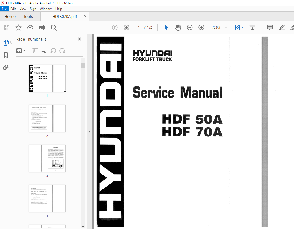Upload file to cloud icon
294x229 pixels.
click(30, 27)
